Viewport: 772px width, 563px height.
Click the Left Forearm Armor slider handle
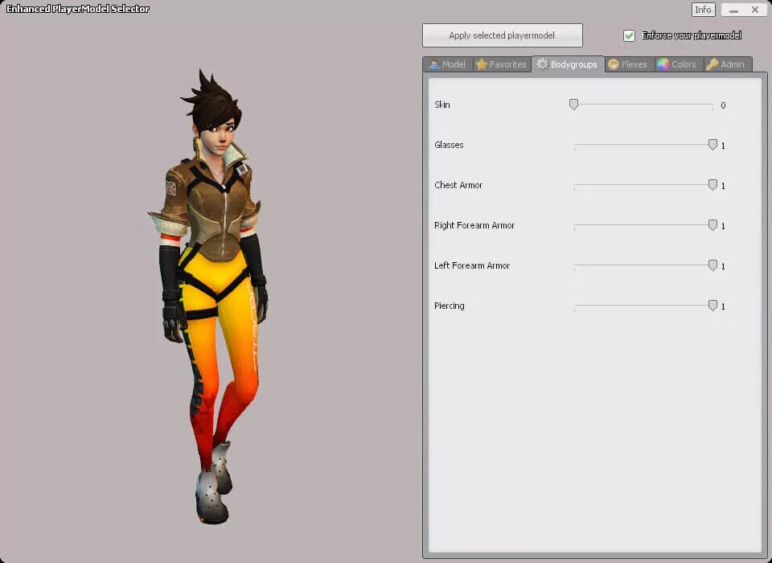click(712, 265)
